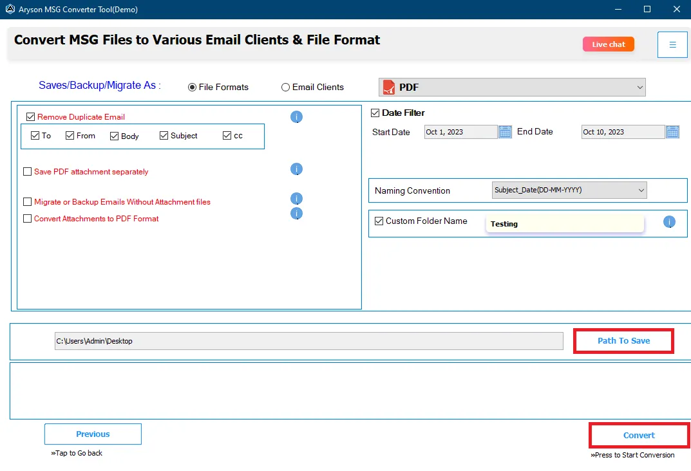This screenshot has height=471, width=691.
Task: Open info for Save PDF attachment separately
Action: point(297,169)
